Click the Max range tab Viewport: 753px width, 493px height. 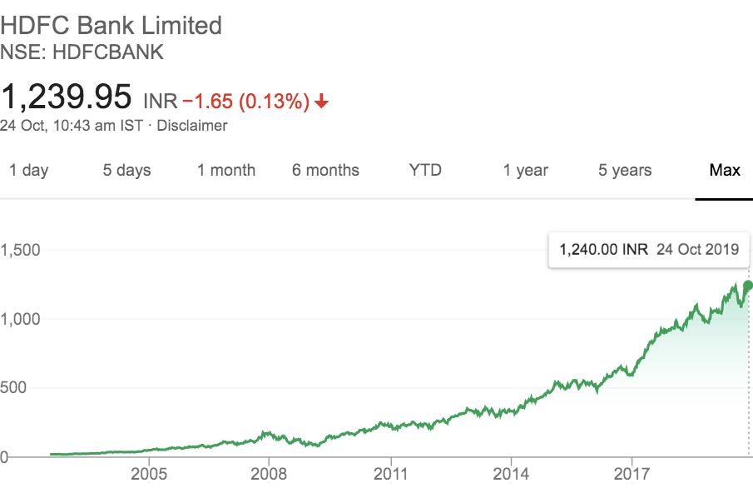[x=725, y=171]
